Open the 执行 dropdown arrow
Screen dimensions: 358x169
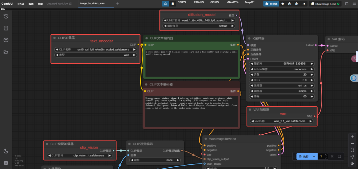click(x=314, y=156)
